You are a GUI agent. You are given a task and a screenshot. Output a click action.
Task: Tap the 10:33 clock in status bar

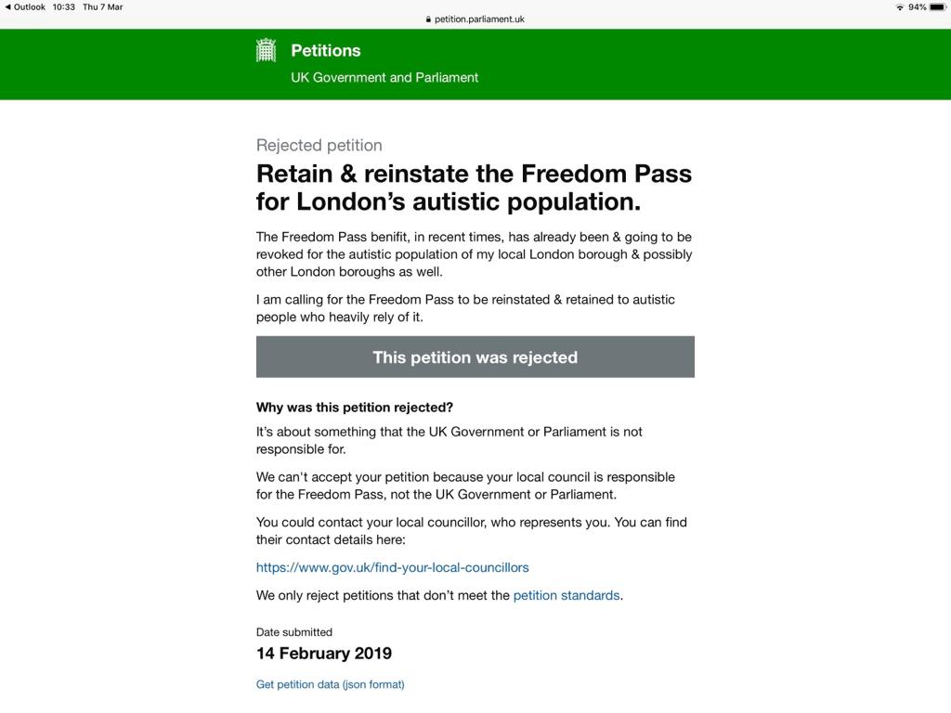pyautogui.click(x=64, y=7)
